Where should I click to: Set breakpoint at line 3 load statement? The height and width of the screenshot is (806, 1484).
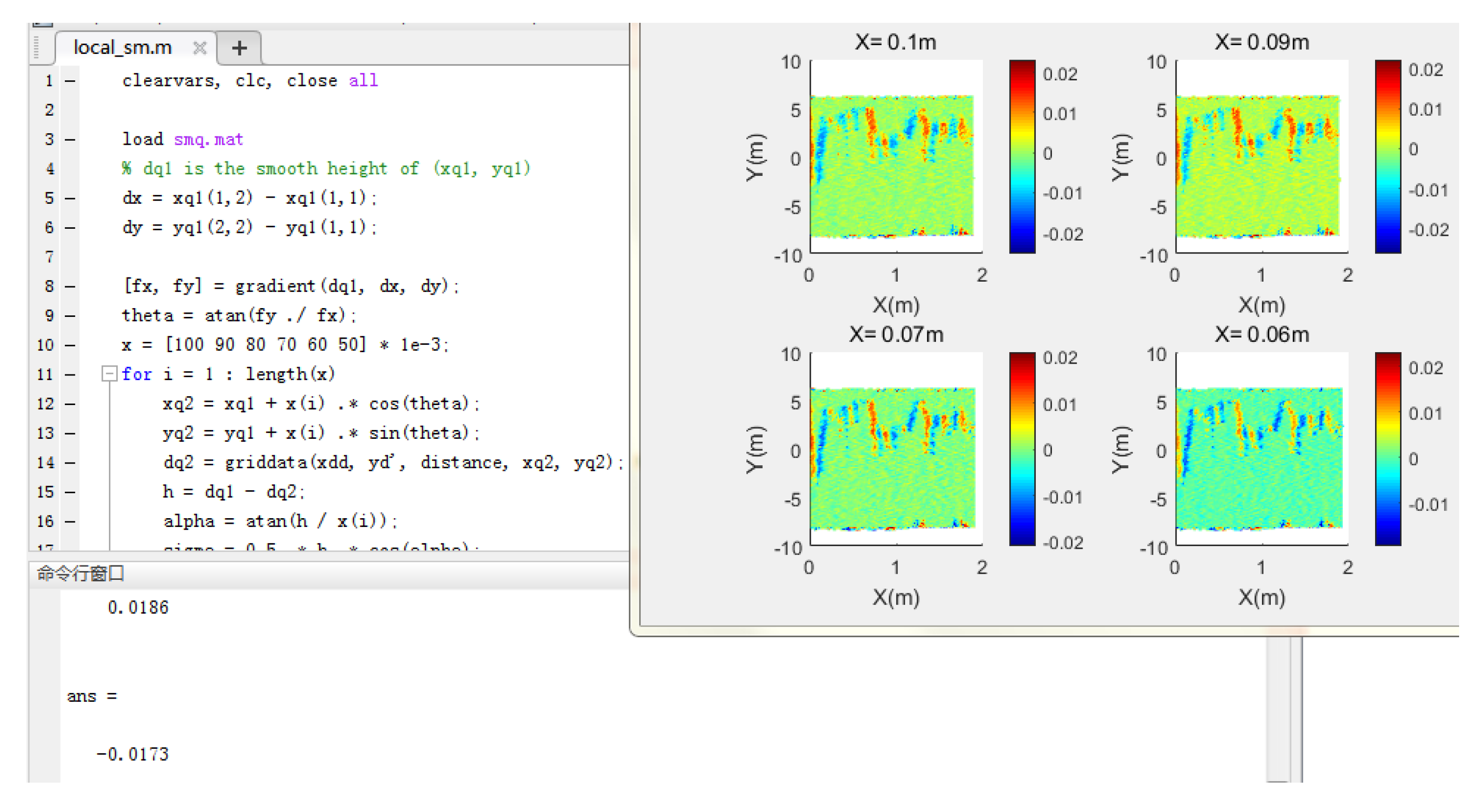click(x=70, y=140)
